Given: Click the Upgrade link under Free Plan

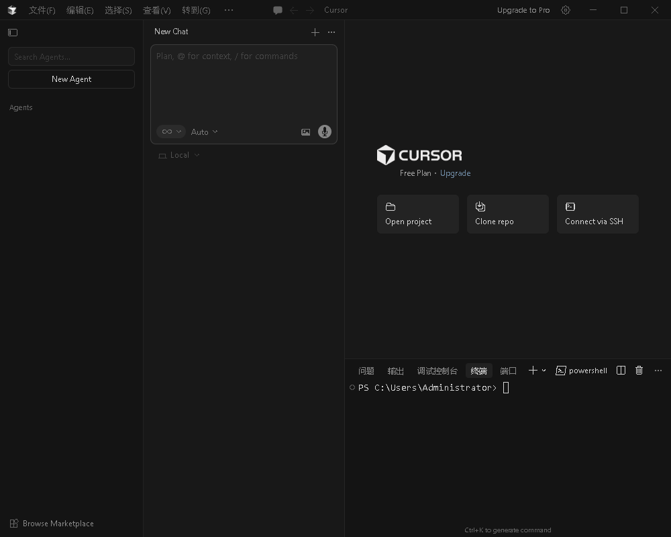Looking at the screenshot, I should coord(455,173).
